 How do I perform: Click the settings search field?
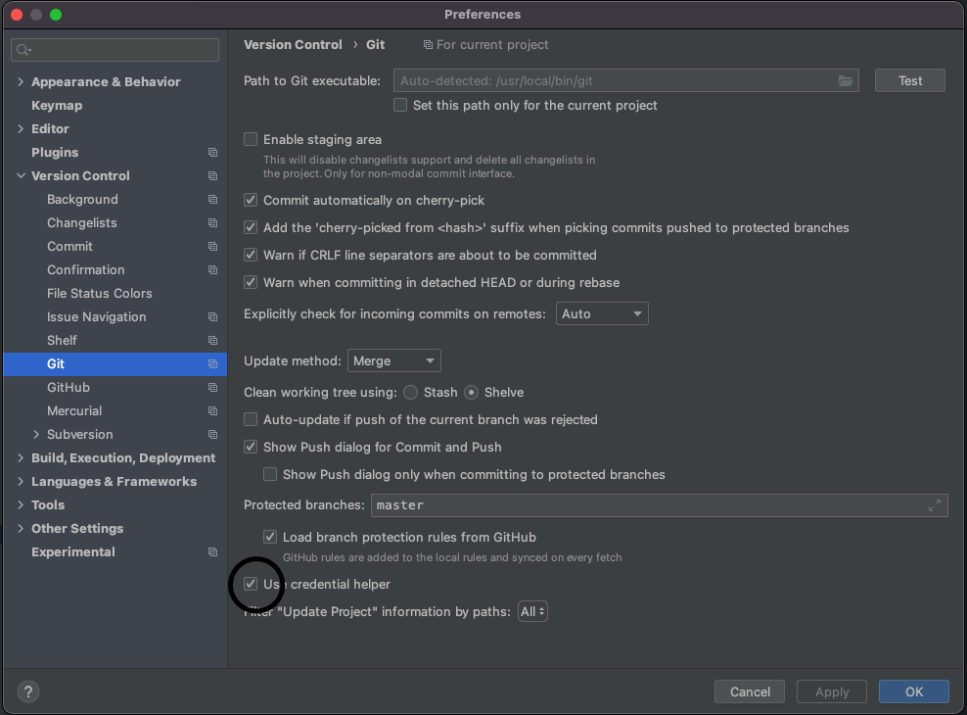click(x=115, y=50)
